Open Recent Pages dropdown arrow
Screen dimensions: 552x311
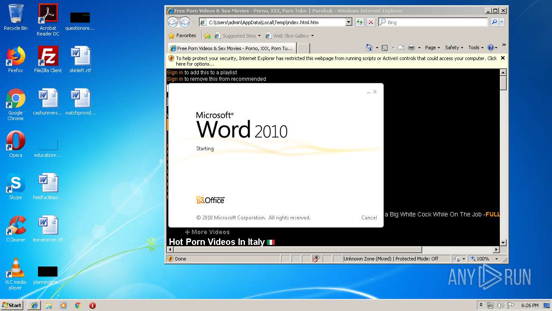pyautogui.click(x=194, y=22)
